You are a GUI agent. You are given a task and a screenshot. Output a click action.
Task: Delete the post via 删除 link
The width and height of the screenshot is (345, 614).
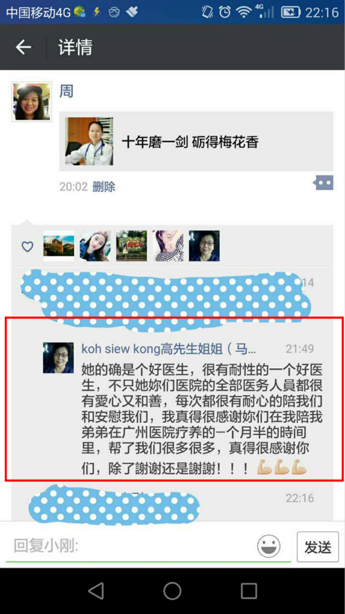click(x=104, y=186)
